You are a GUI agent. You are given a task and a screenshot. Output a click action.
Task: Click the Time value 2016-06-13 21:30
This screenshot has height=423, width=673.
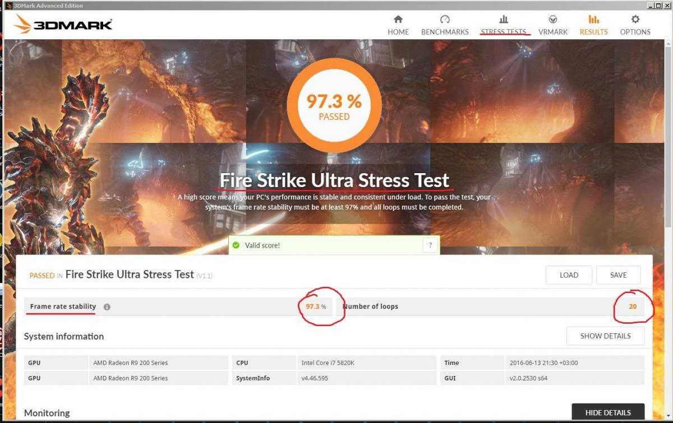(x=543, y=362)
